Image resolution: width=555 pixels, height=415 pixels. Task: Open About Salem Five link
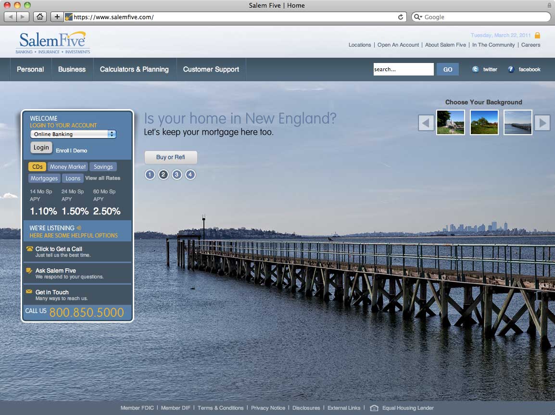[446, 45]
